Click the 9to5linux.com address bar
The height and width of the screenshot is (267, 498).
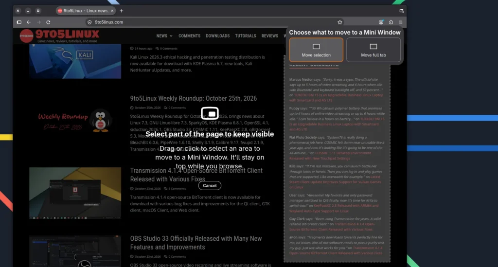[x=214, y=22]
